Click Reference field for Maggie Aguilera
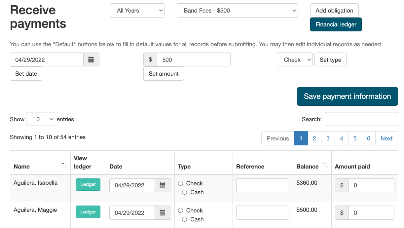Viewport: 404px width, 228px height. pyautogui.click(x=263, y=213)
